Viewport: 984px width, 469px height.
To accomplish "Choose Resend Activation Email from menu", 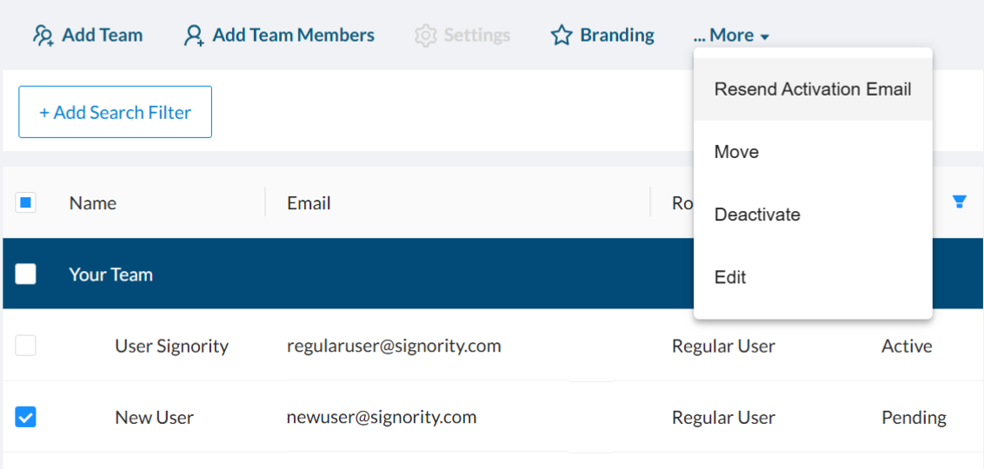I will pos(812,89).
